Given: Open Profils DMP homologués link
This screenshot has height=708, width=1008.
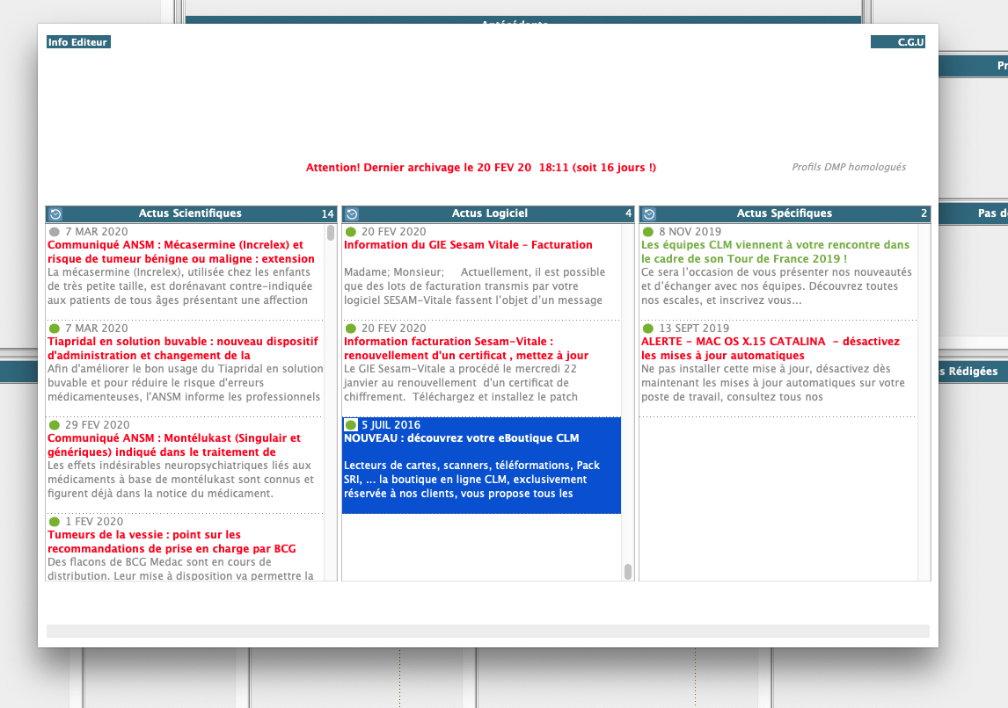Looking at the screenshot, I should [849, 167].
